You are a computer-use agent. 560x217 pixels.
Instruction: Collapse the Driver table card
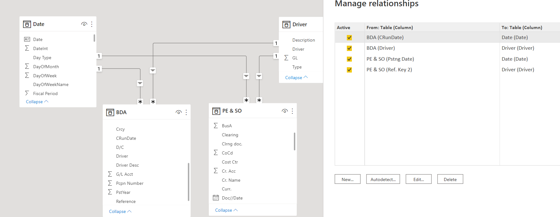pos(296,78)
